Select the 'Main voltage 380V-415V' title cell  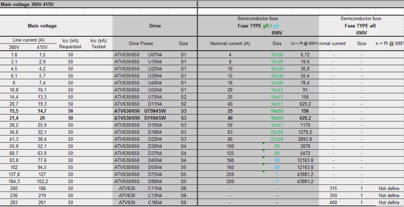27,4
